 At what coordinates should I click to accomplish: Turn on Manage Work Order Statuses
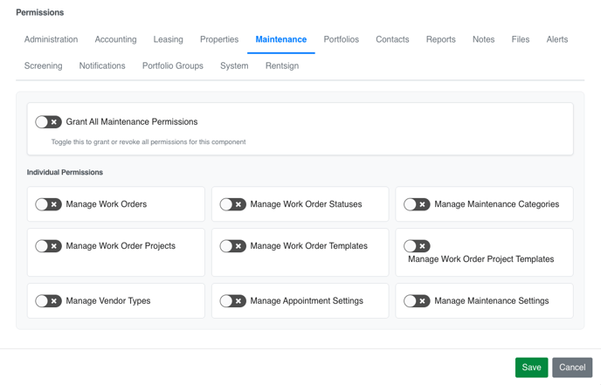232,204
